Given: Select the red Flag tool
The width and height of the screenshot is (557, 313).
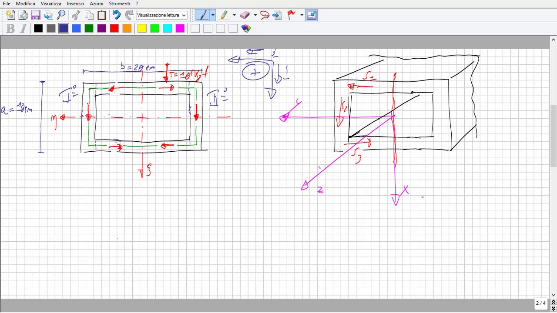Looking at the screenshot, I should coord(291,15).
